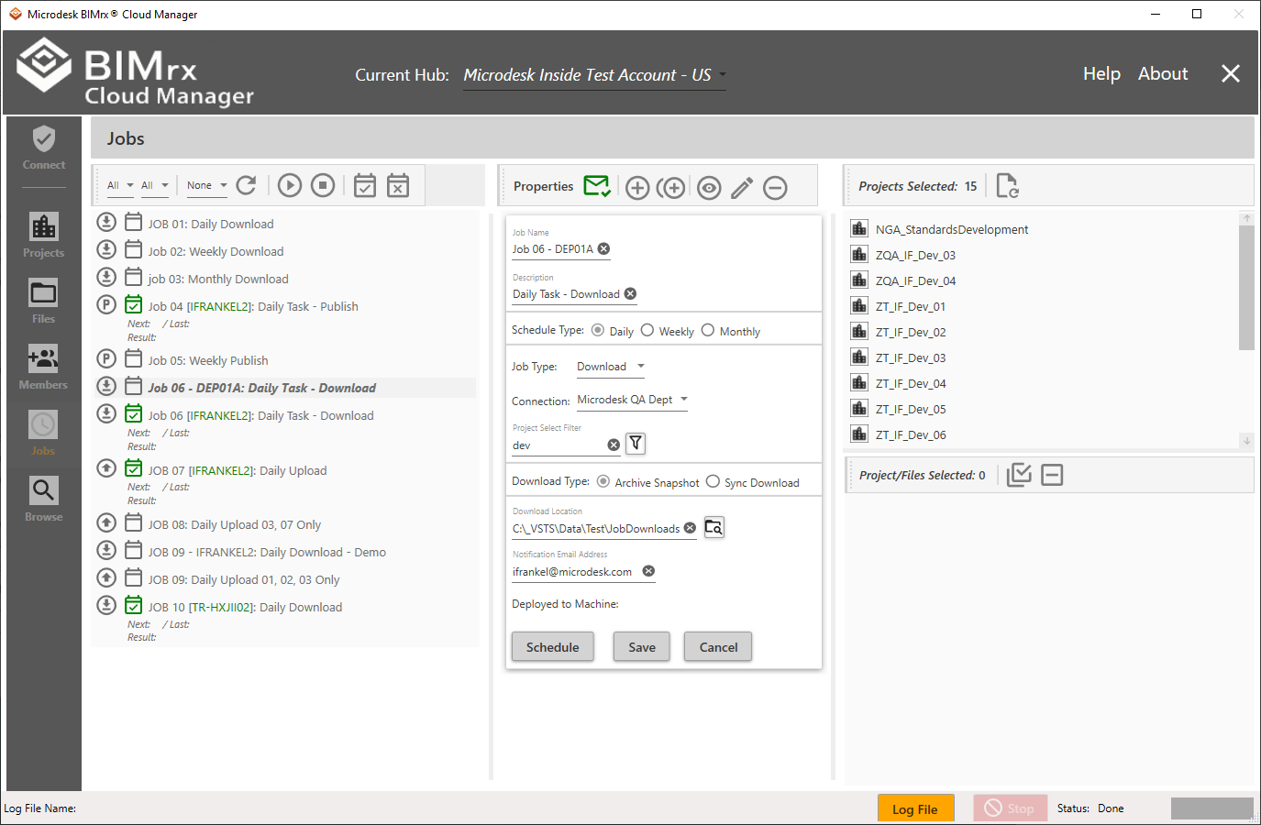This screenshot has height=825, width=1261.
Task: Expand the Job Type dropdown
Action: coord(611,367)
